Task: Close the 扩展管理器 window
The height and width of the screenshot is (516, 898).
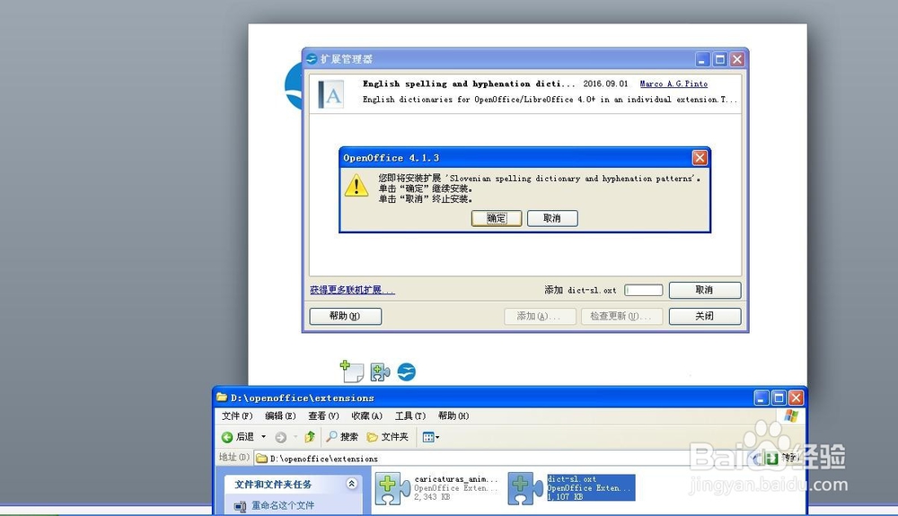Action: [x=737, y=59]
